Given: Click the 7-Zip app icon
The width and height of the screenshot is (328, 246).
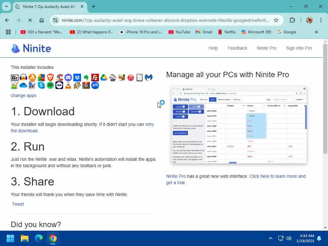Looking at the screenshot, I should pyautogui.click(x=15, y=78).
